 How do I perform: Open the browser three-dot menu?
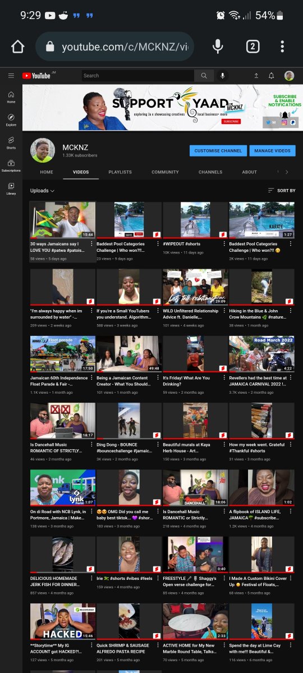tap(282, 47)
